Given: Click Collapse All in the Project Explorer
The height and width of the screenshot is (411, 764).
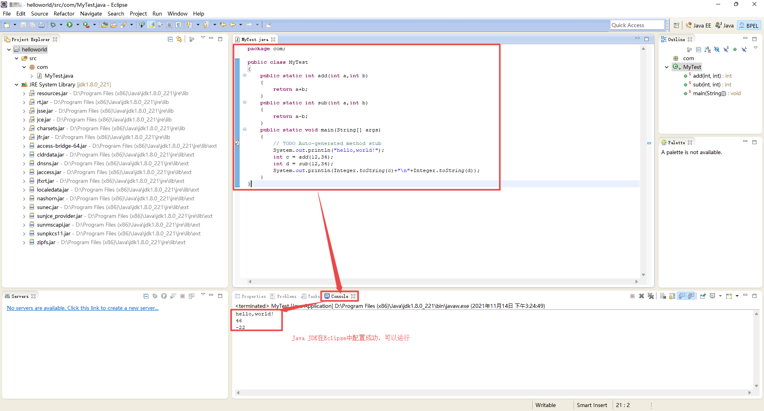Looking at the screenshot, I should pyautogui.click(x=170, y=39).
